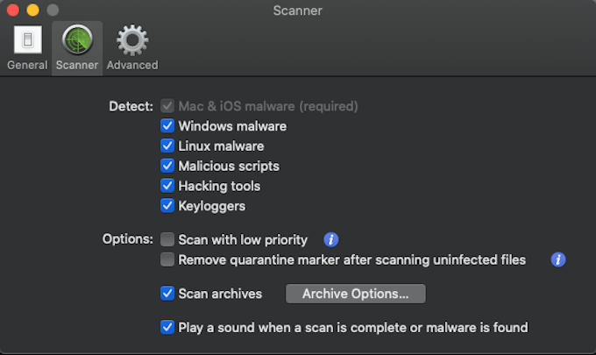This screenshot has height=355, width=596.
Task: Toggle Play a sound when scan completes
Action: point(167,327)
